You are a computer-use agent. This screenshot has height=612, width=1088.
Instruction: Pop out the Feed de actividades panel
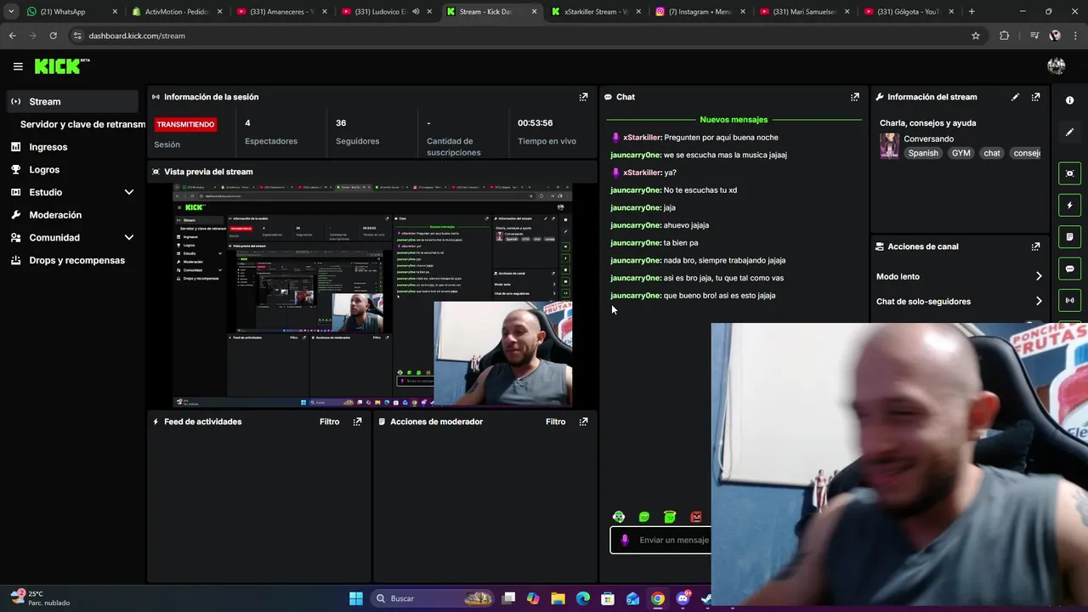pos(357,422)
